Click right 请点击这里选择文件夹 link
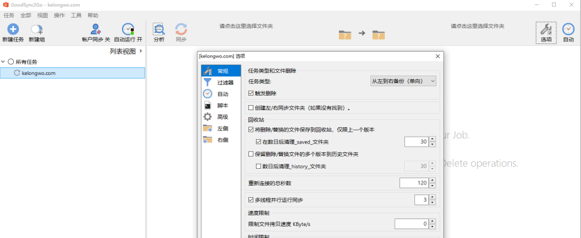Image resolution: width=581 pixels, height=238 pixels. tap(478, 26)
